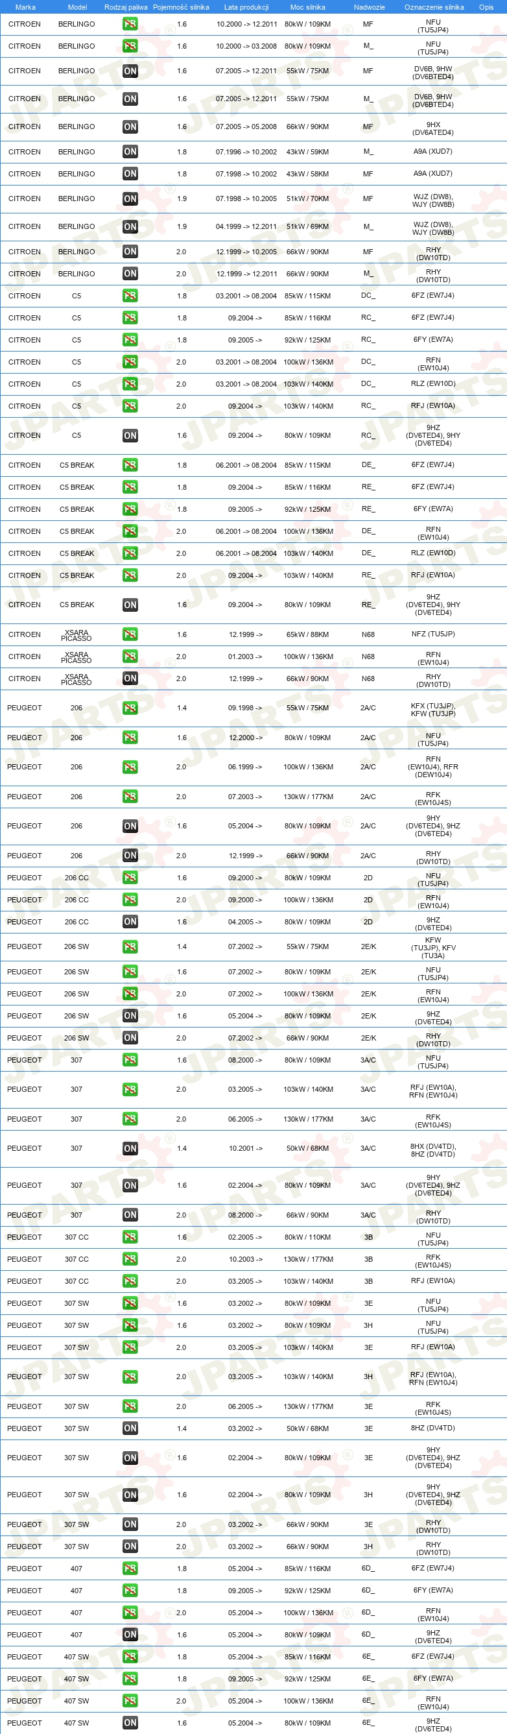507x1734 pixels.
Task: Click petrol icon for Citroen C5 85kW / 115KM DC_ row
Action: [130, 296]
